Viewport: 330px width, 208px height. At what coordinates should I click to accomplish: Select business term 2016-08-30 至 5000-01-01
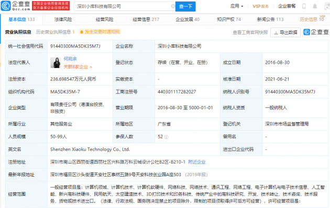(x=185, y=108)
